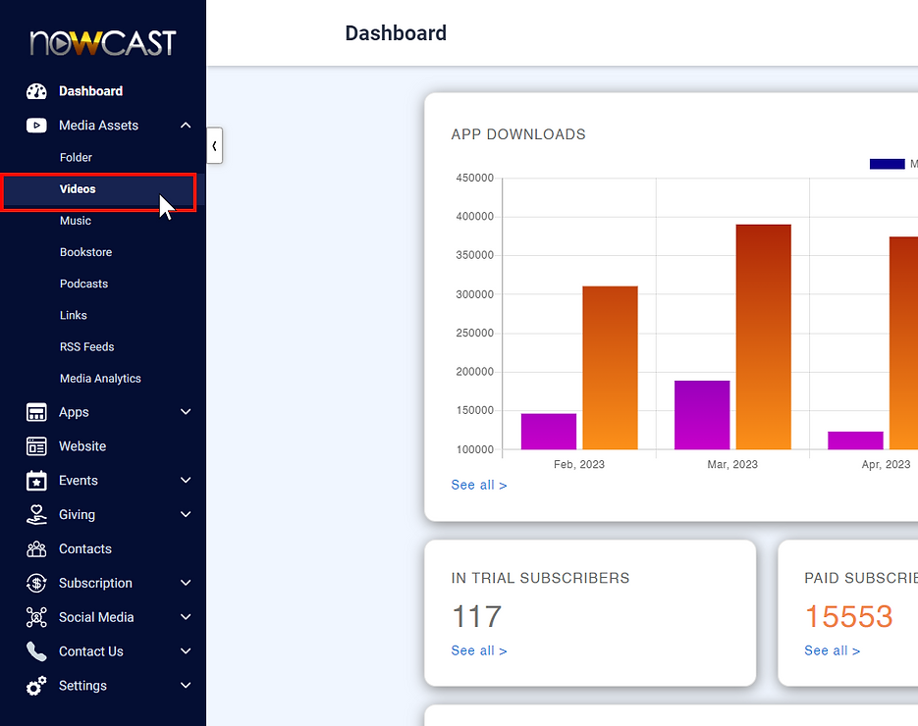The image size is (918, 726).
Task: Open the Podcasts submenu item
Action: pyautogui.click(x=83, y=284)
